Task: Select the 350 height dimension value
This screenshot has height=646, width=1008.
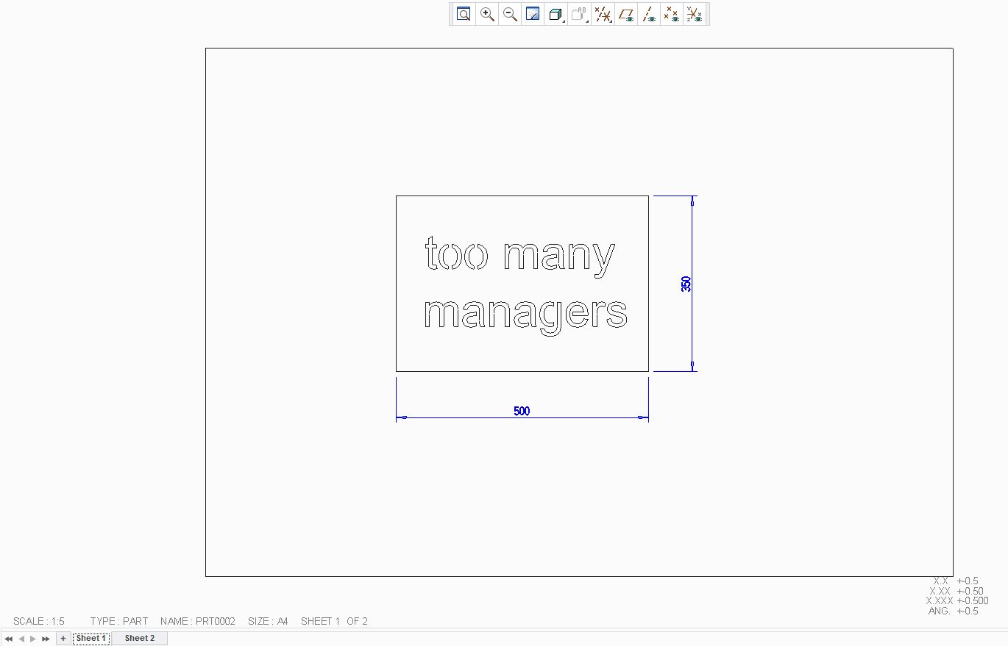Action: [x=686, y=284]
